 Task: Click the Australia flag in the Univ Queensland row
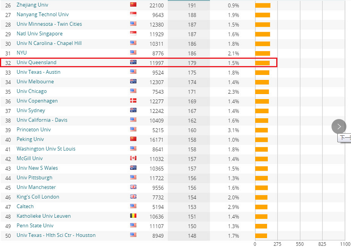[133, 62]
